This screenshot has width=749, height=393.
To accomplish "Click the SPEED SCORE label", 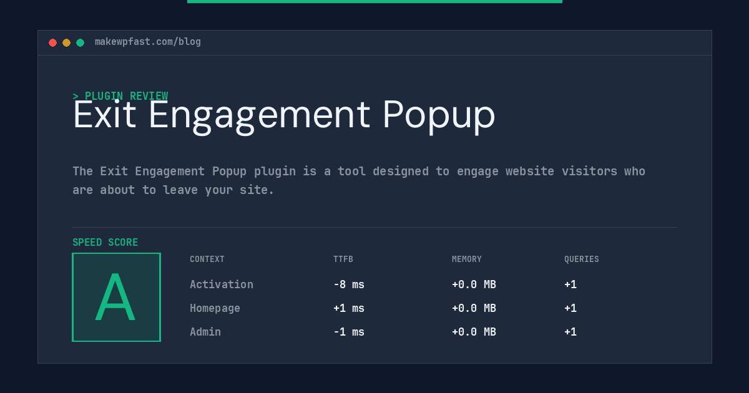I will pyautogui.click(x=105, y=243).
